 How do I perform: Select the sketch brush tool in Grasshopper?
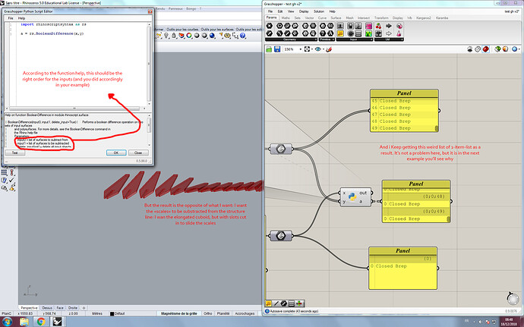[x=329, y=49]
